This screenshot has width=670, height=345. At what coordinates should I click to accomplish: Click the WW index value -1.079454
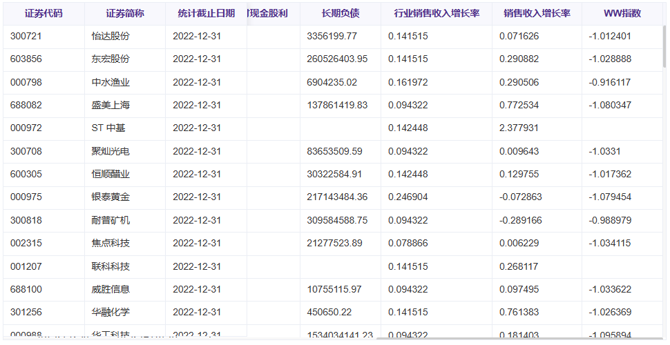[610, 197]
